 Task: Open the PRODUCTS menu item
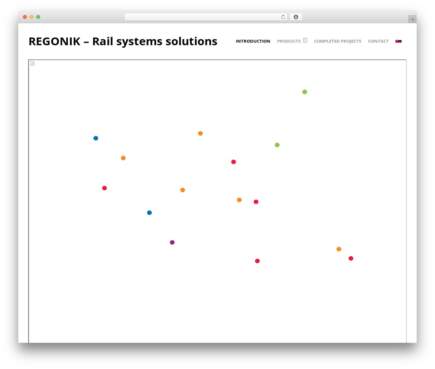pyautogui.click(x=289, y=41)
